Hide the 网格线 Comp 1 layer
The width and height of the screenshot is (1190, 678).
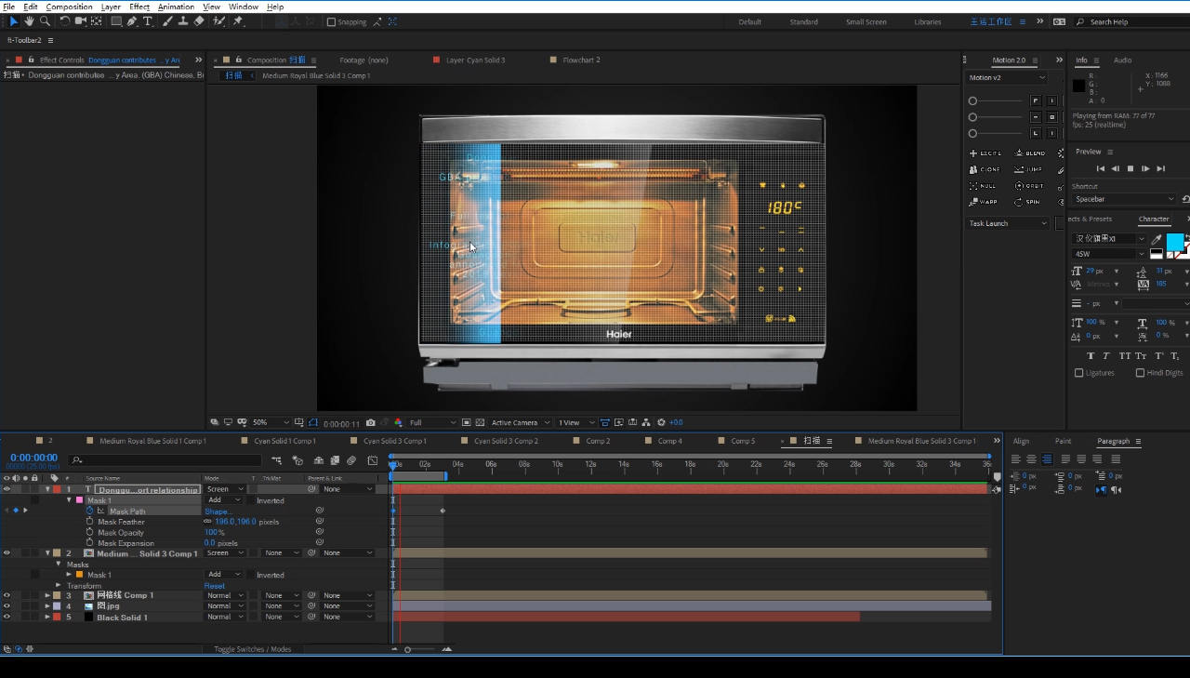(x=7, y=595)
